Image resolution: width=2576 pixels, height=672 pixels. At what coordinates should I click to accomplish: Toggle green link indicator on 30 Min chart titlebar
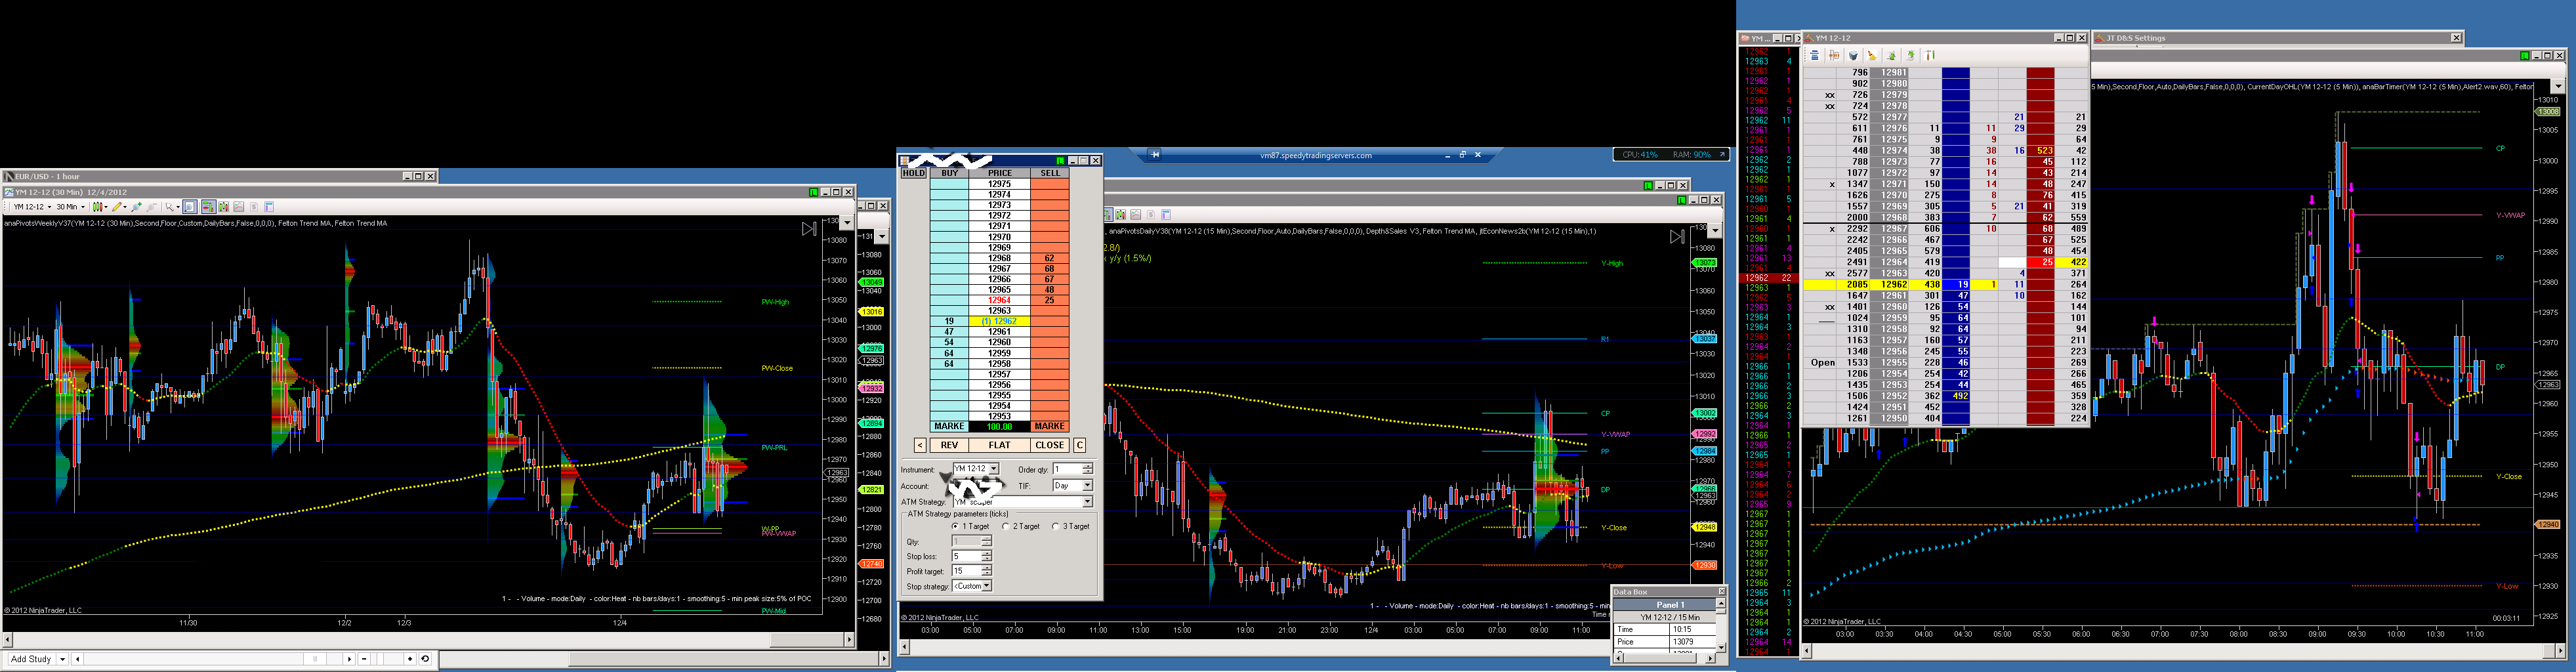click(x=813, y=192)
